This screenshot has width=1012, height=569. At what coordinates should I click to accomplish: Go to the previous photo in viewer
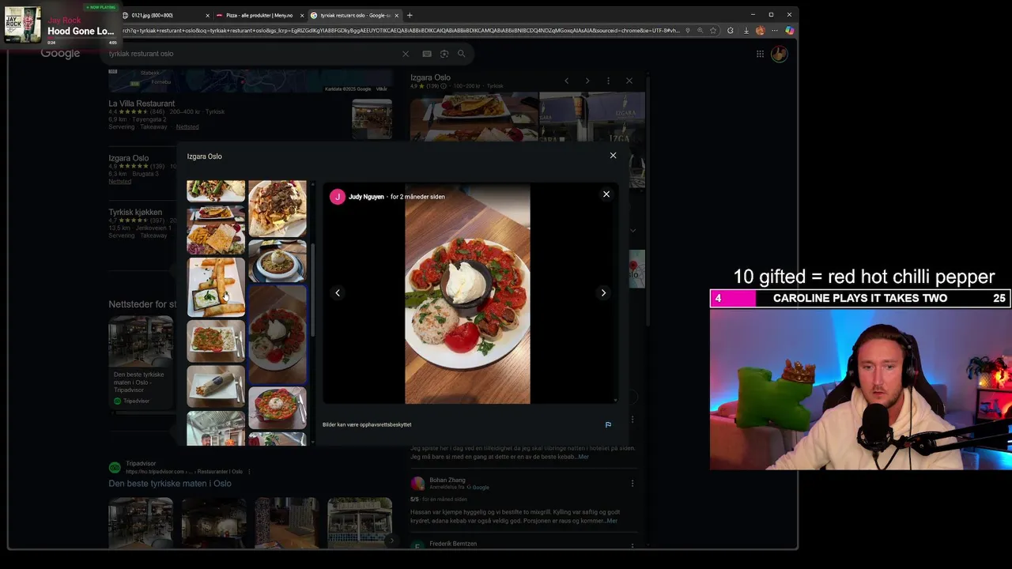(338, 293)
